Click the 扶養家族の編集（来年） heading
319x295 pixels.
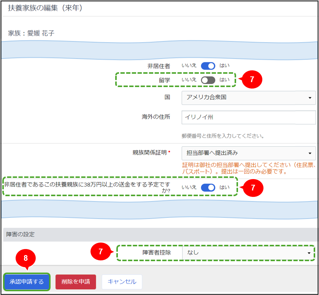(45, 8)
